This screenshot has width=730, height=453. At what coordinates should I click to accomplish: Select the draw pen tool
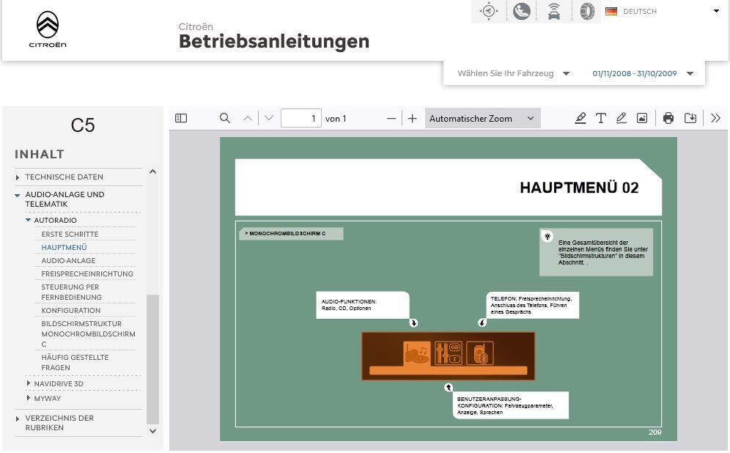621,118
